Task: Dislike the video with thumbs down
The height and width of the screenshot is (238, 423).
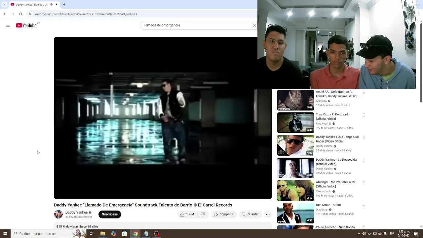Action: click(203, 214)
